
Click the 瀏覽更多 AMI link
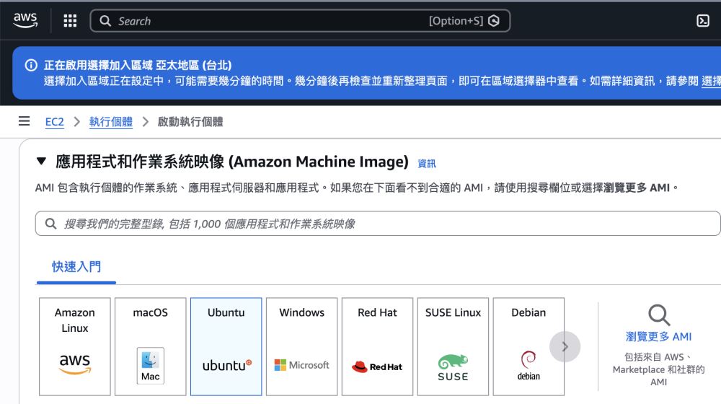point(658,337)
